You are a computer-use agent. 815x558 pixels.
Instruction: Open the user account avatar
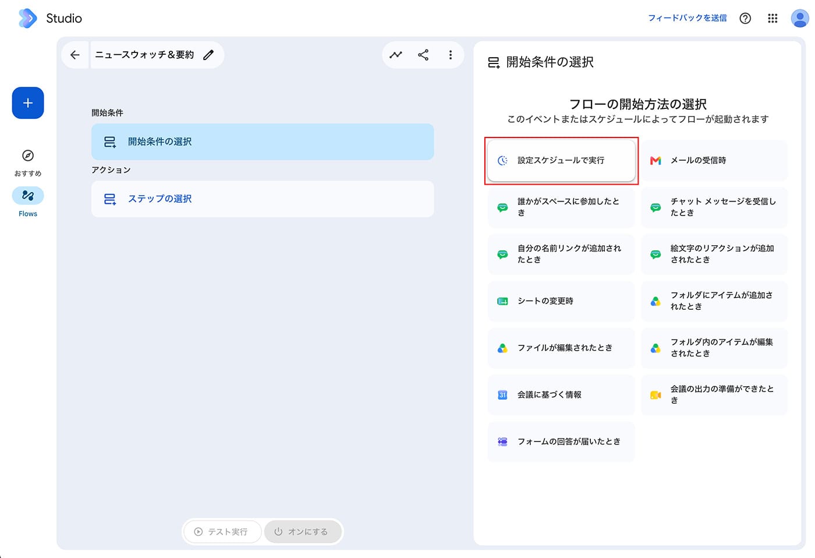tap(800, 18)
